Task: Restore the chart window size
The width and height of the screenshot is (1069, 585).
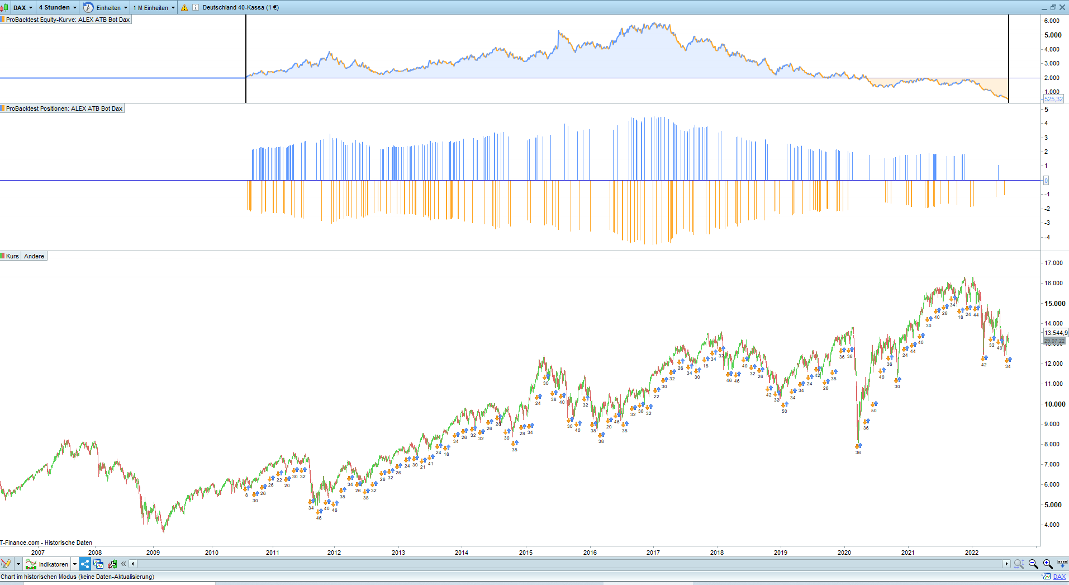Action: (1053, 7)
